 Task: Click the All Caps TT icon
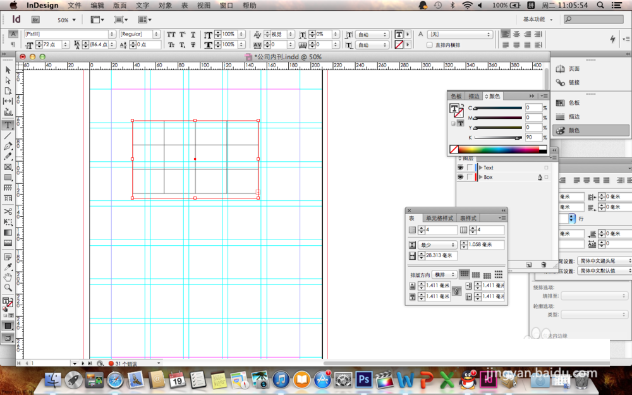tap(171, 35)
